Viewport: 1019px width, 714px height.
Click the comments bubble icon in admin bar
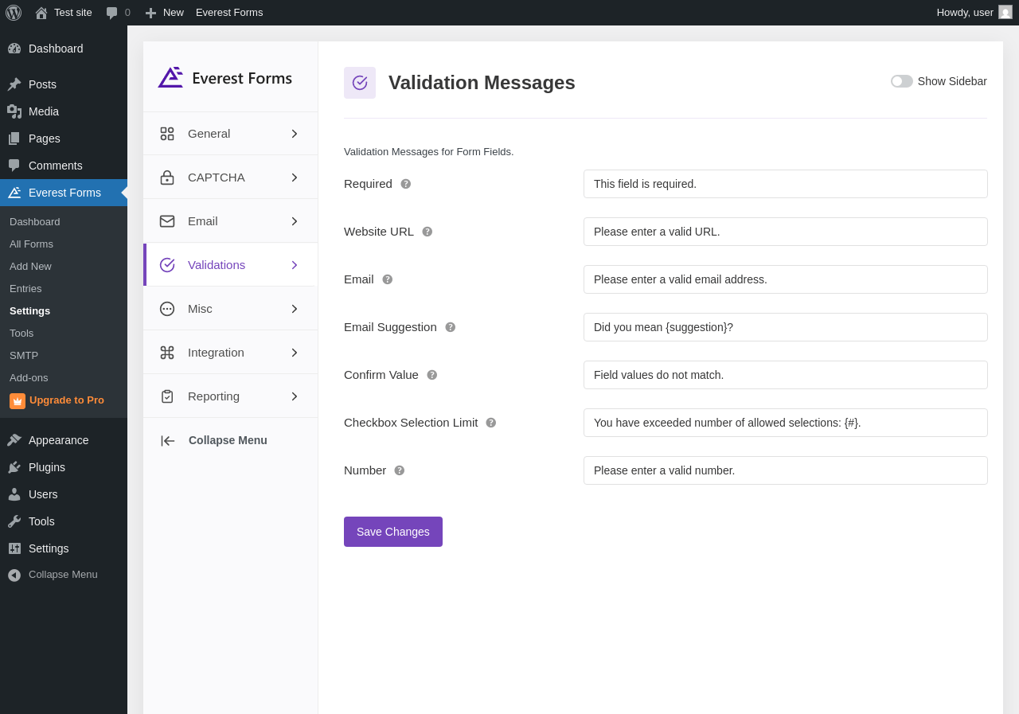coord(112,13)
